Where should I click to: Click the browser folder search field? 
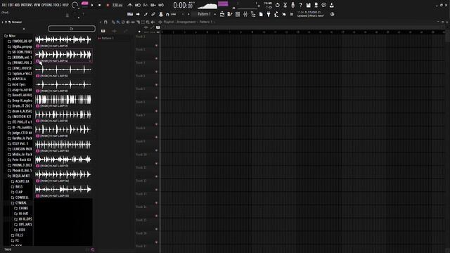coord(72,28)
